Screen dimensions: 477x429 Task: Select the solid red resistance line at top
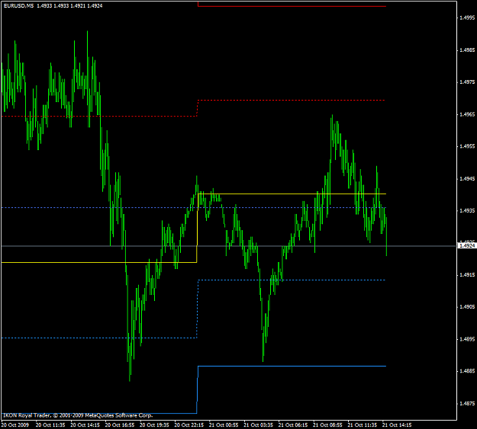coord(292,6)
